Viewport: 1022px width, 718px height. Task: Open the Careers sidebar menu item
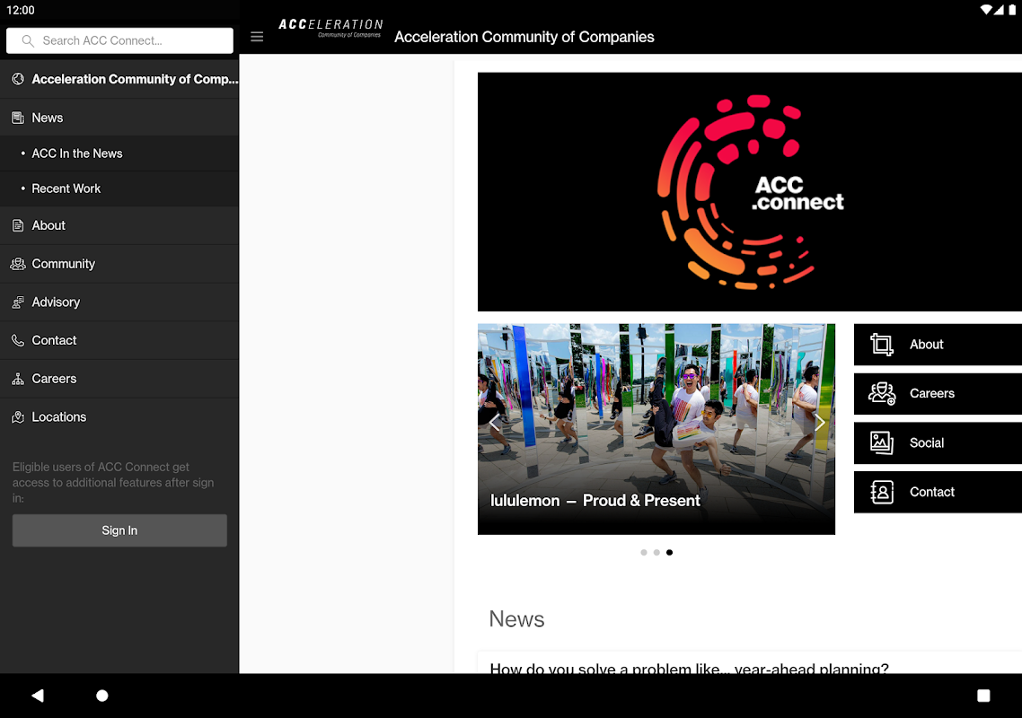point(119,379)
